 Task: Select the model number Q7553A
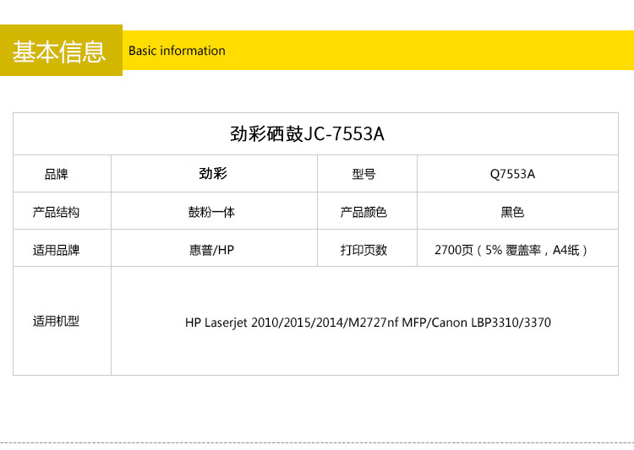click(x=512, y=174)
